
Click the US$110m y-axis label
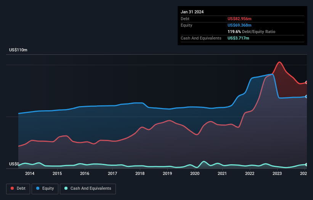click(x=18, y=50)
